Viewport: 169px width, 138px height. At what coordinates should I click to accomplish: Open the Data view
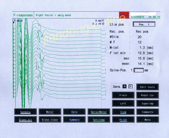pyautogui.click(x=74, y=112)
